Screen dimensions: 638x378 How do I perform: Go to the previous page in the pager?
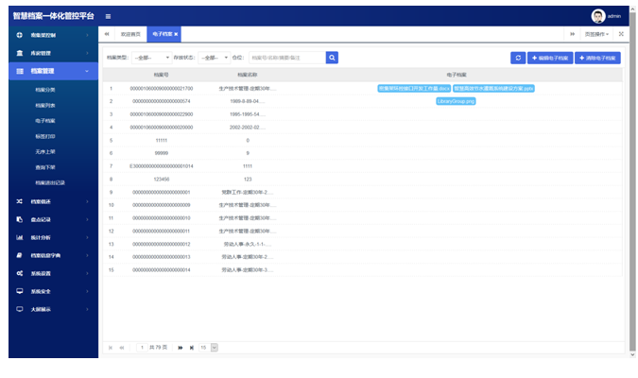click(x=122, y=348)
